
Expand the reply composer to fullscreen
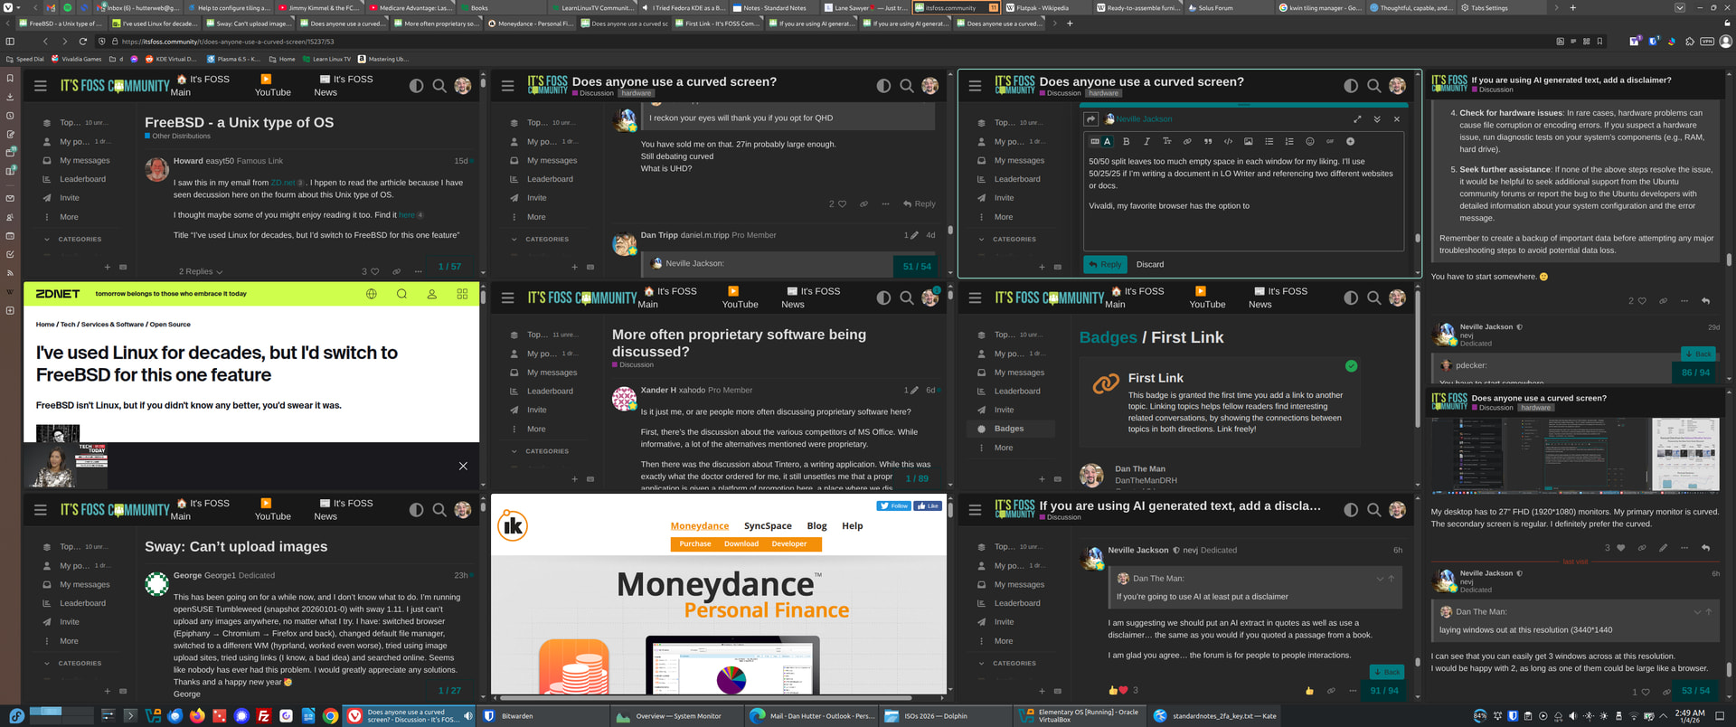(x=1357, y=119)
